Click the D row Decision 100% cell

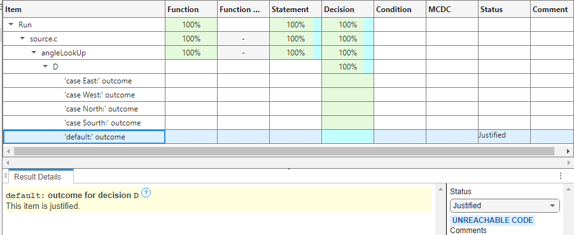coord(347,67)
